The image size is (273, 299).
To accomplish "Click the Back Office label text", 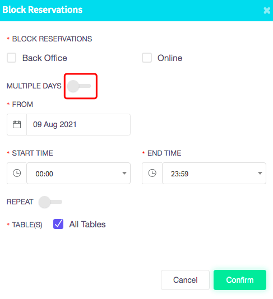I will point(45,58).
